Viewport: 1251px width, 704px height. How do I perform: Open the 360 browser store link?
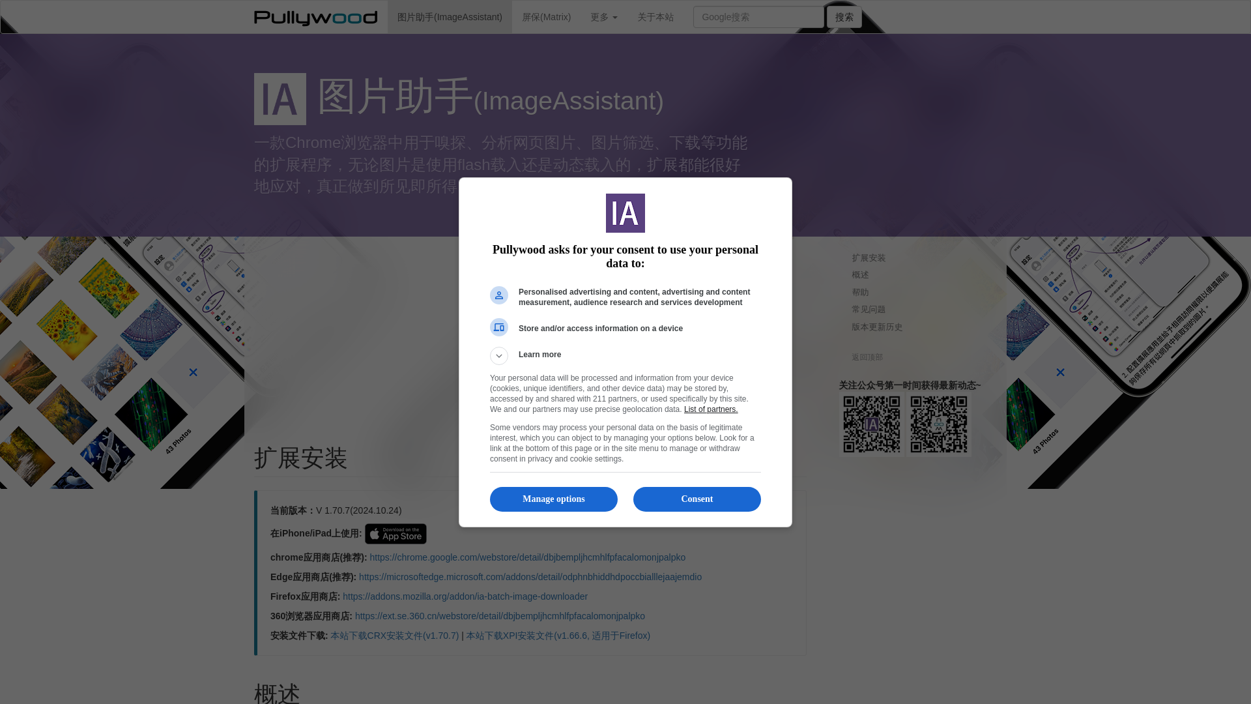pyautogui.click(x=500, y=616)
